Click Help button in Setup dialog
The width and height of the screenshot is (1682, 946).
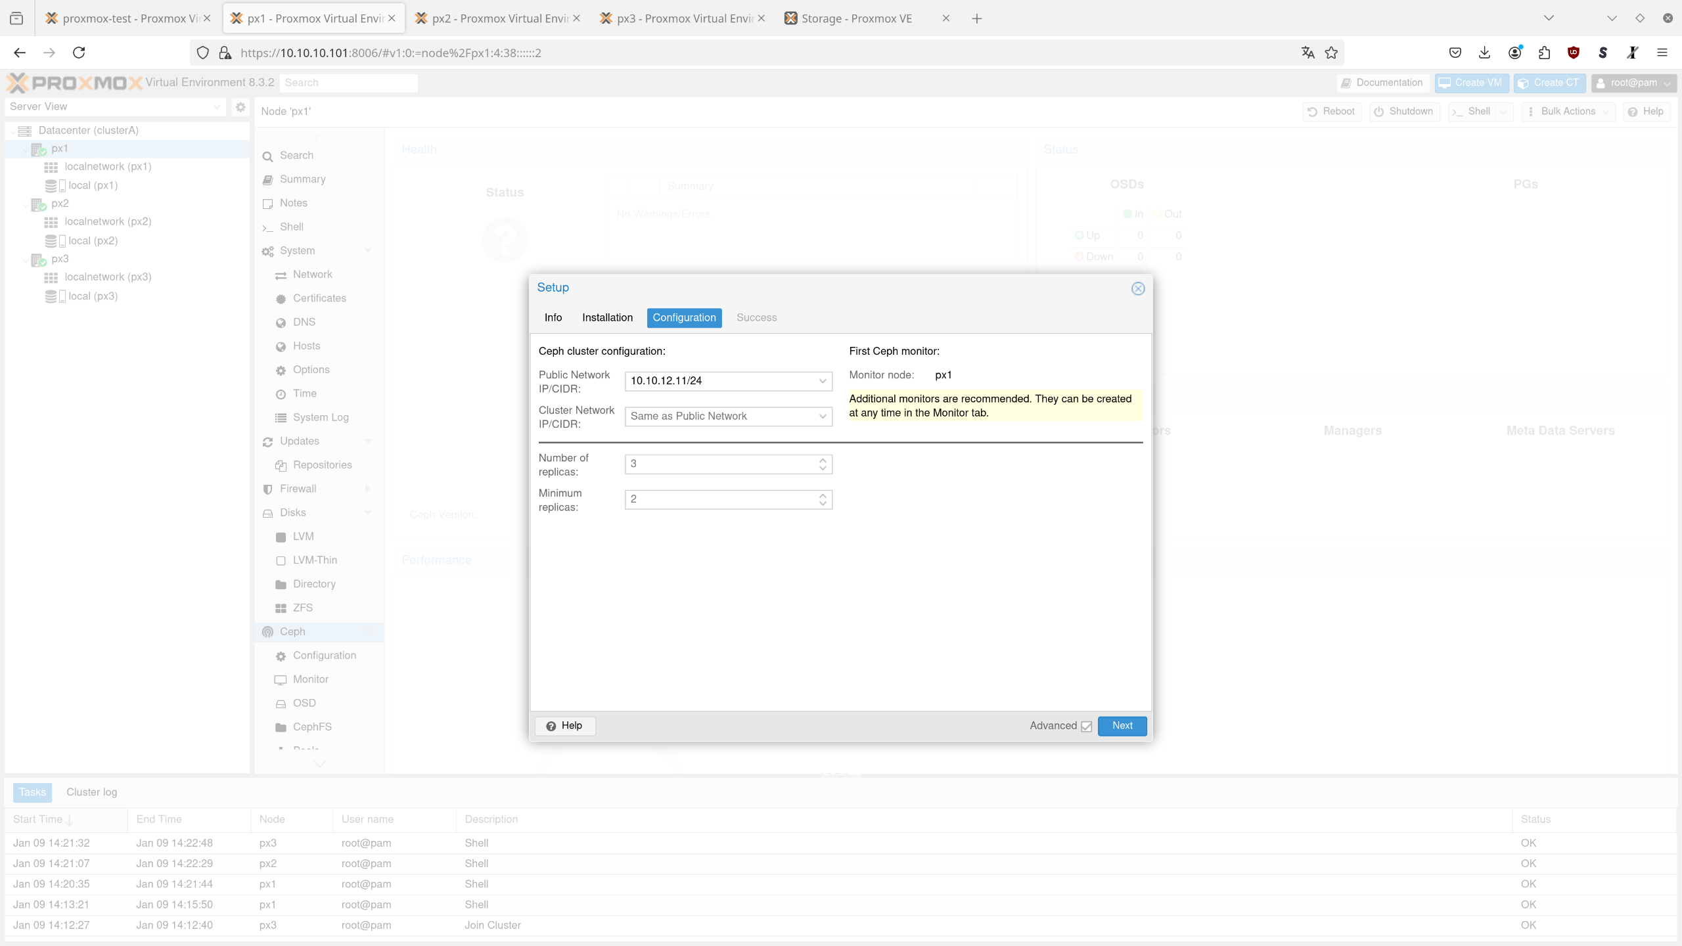click(565, 725)
